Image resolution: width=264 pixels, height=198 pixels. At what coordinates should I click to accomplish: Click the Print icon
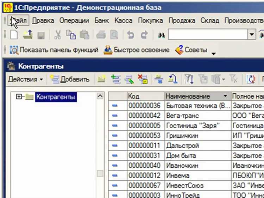(x=101, y=35)
